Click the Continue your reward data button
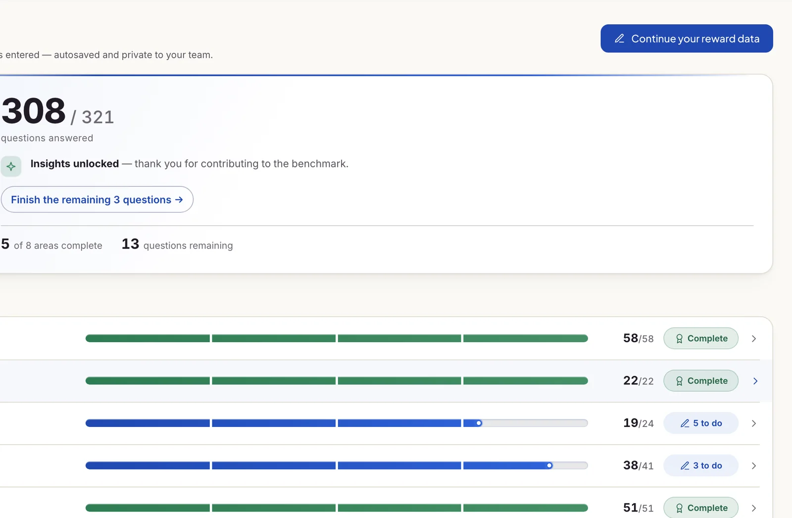792x518 pixels. [x=687, y=39]
